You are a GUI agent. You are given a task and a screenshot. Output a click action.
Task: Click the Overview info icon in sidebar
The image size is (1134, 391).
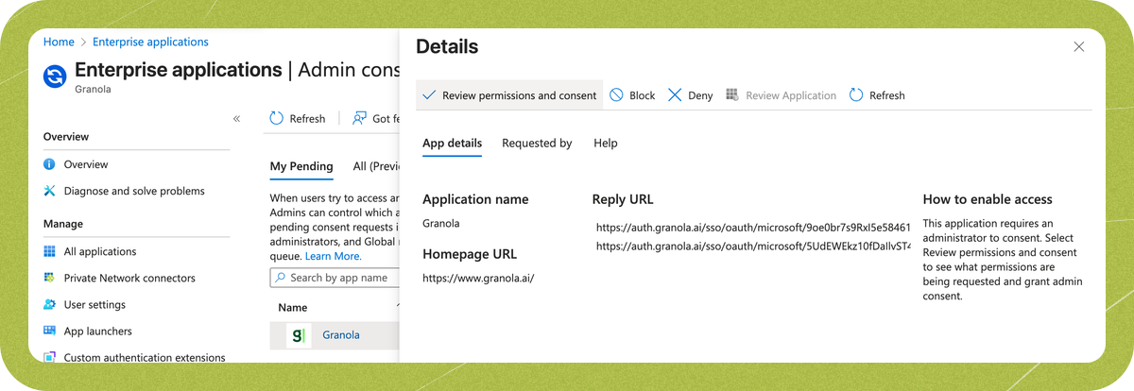50,164
